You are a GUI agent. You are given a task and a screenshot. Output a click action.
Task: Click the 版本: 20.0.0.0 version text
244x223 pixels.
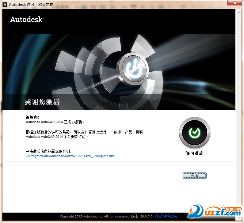coord(142,216)
